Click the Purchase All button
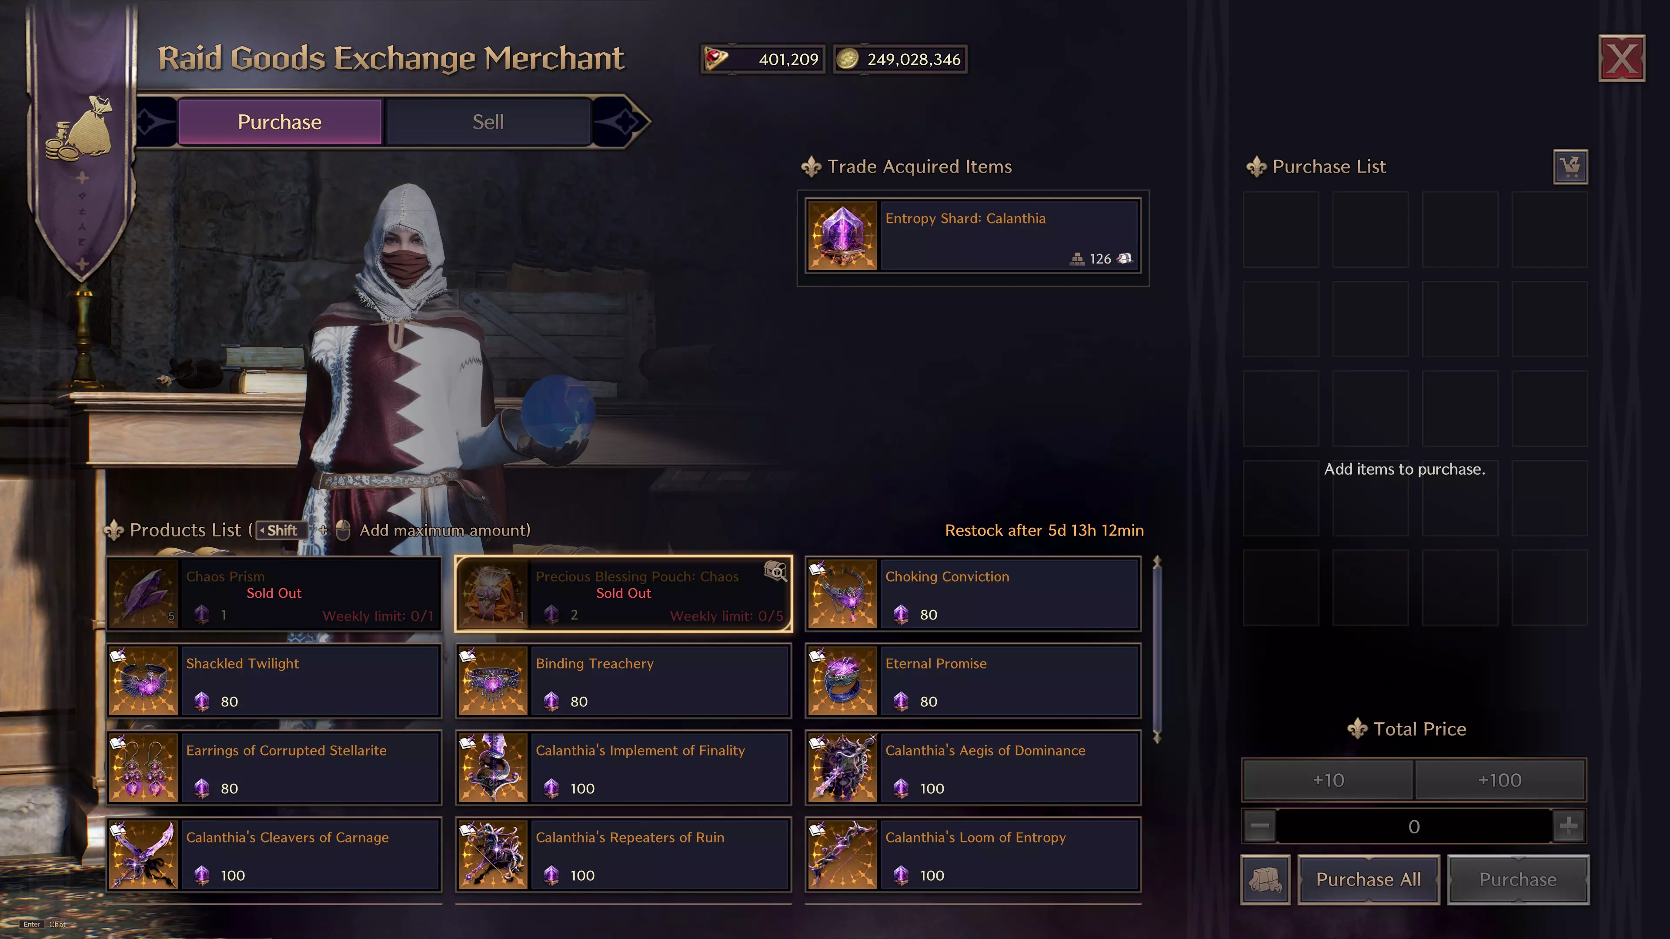1670x939 pixels. (x=1369, y=879)
